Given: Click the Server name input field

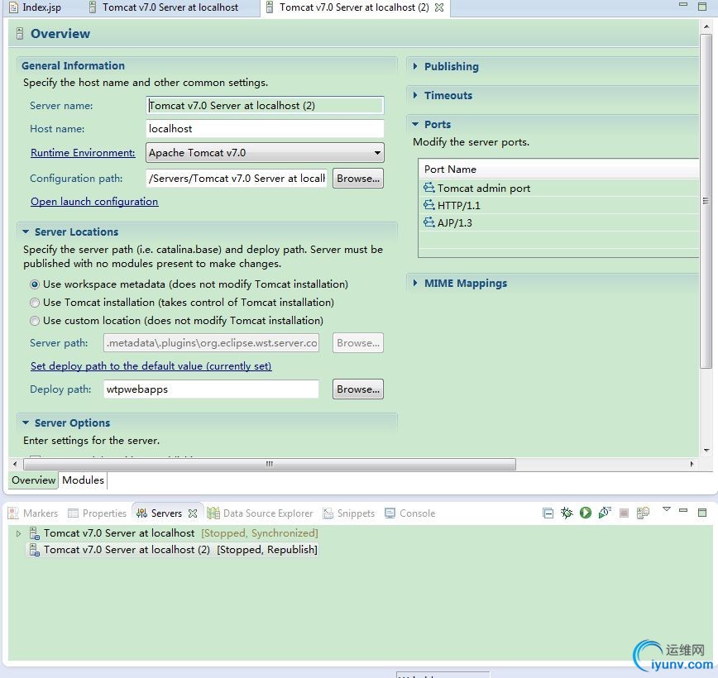Looking at the screenshot, I should coord(265,105).
